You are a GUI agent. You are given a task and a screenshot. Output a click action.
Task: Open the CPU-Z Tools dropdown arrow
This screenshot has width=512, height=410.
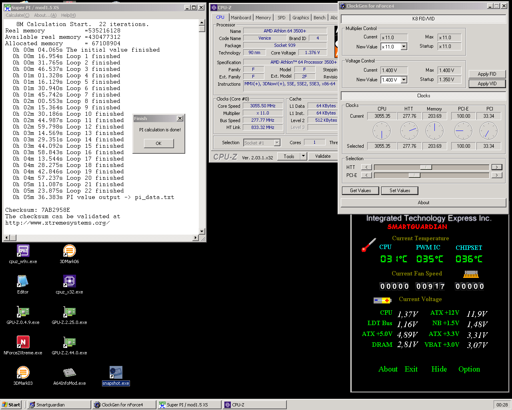303,156
